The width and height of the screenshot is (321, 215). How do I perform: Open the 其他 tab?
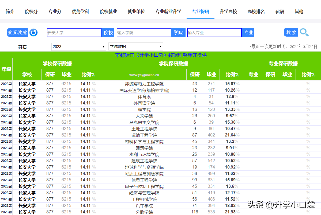pos(299,12)
